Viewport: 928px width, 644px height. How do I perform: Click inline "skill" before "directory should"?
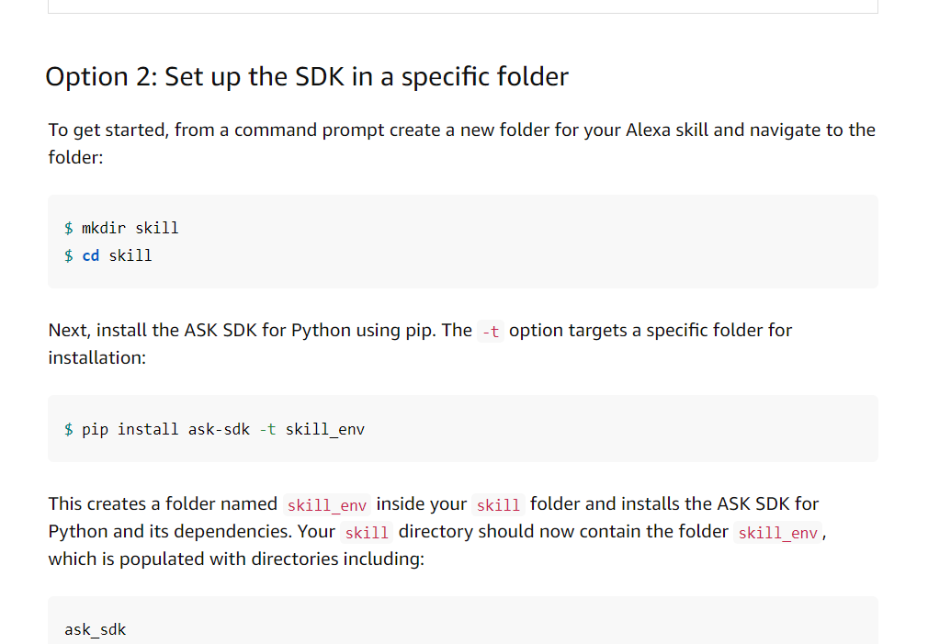[367, 533]
